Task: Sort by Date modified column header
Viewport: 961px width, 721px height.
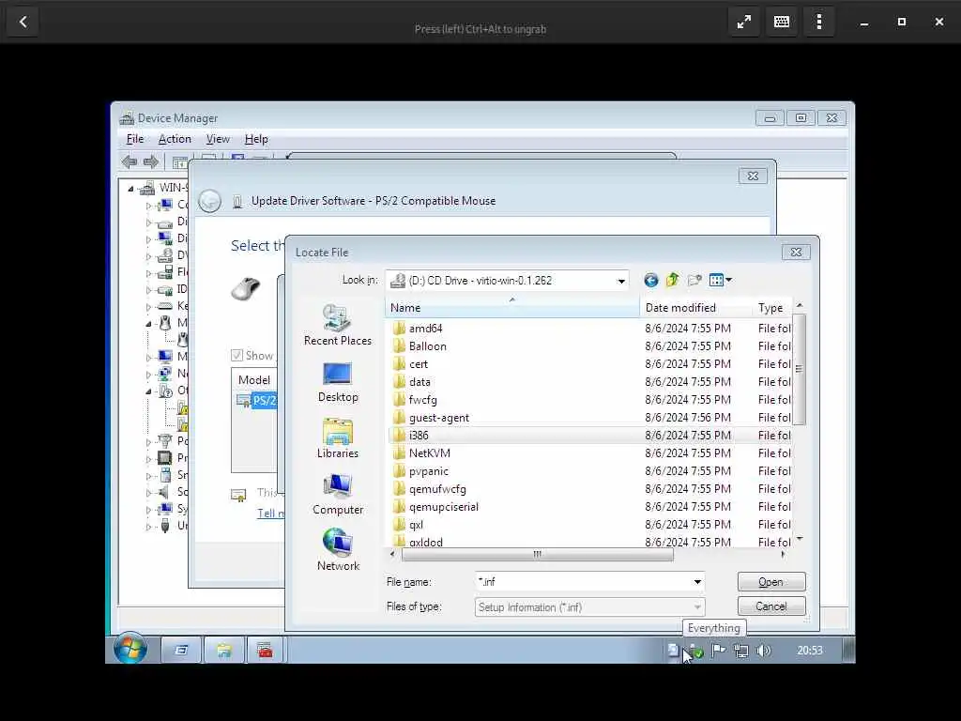Action: (x=695, y=308)
